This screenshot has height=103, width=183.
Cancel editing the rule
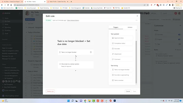(128, 91)
